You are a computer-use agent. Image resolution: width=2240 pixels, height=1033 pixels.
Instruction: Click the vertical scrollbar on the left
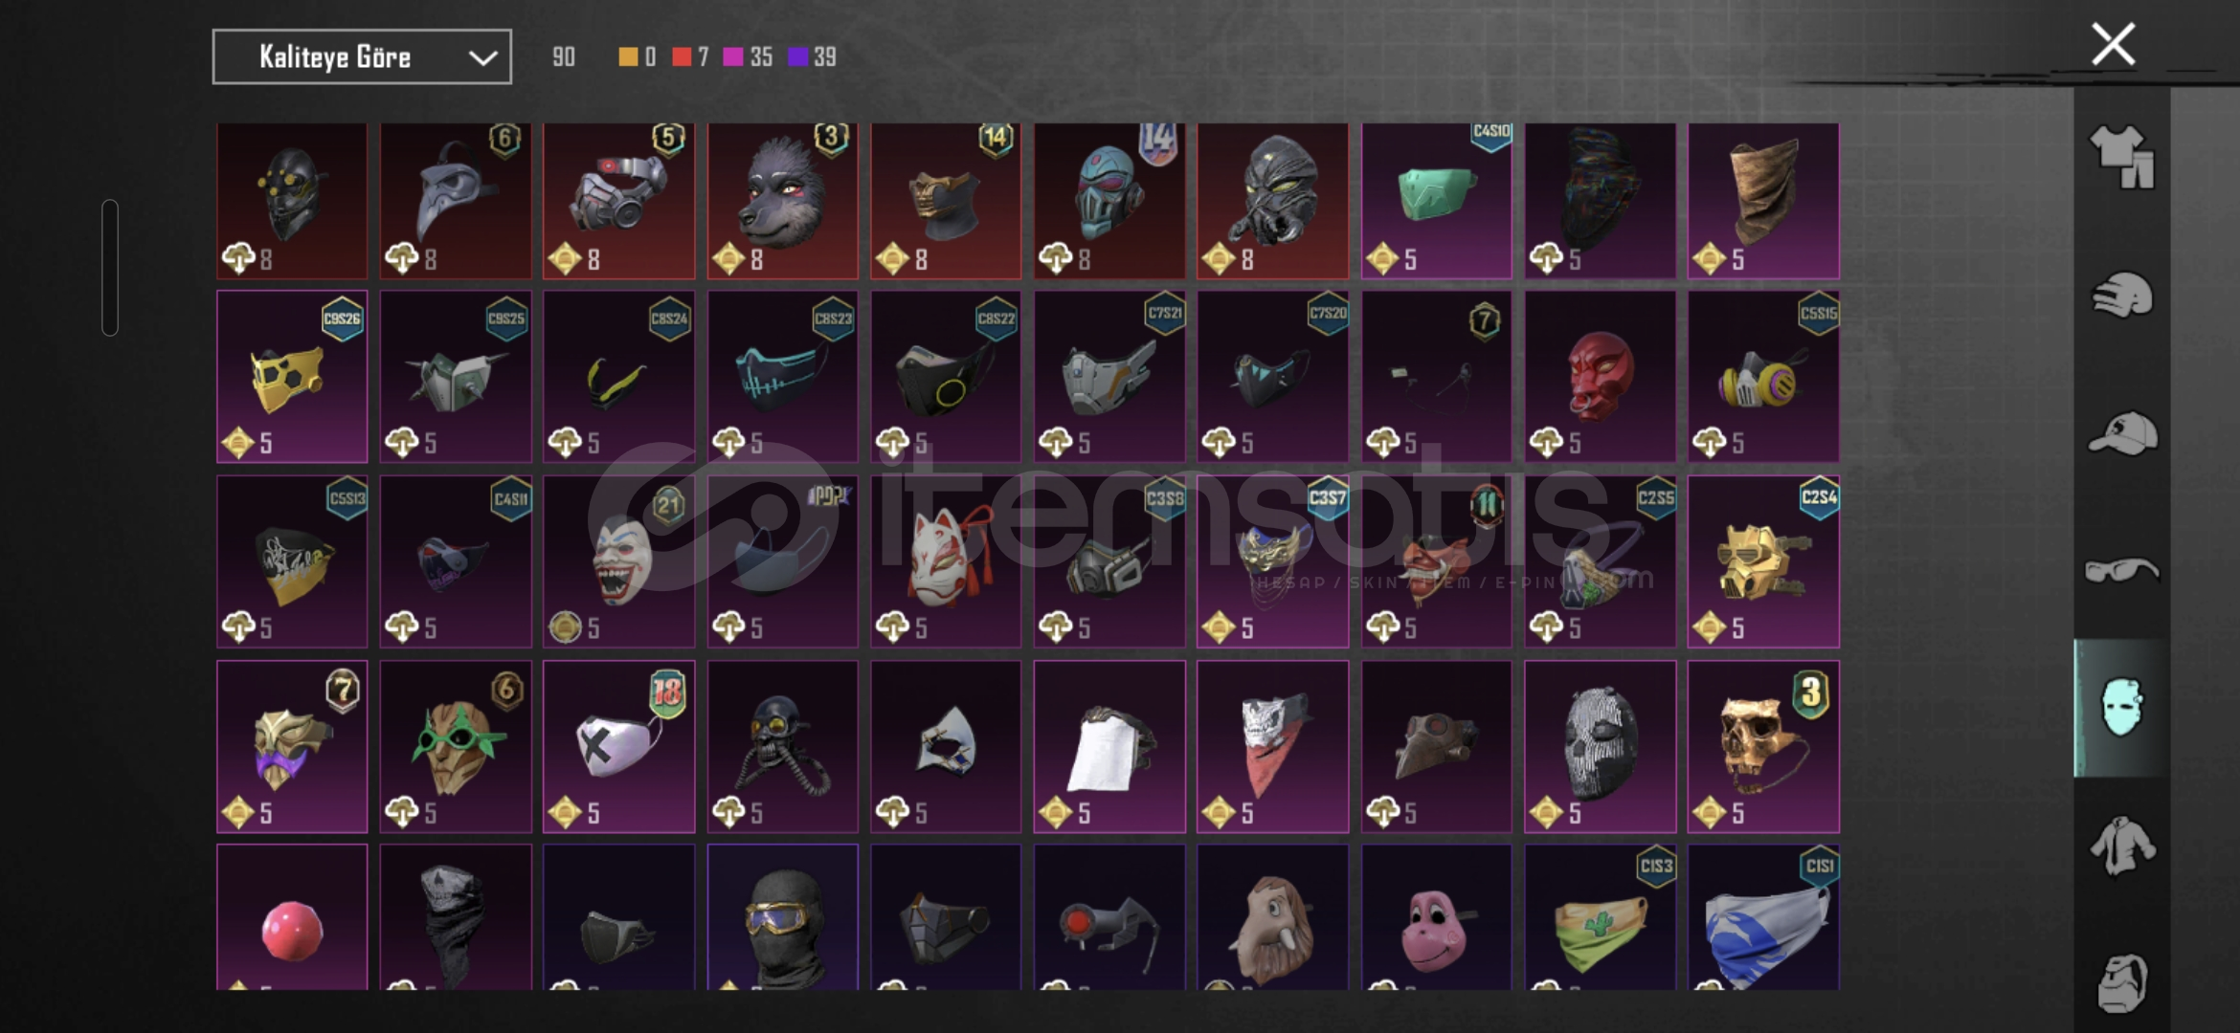point(110,268)
